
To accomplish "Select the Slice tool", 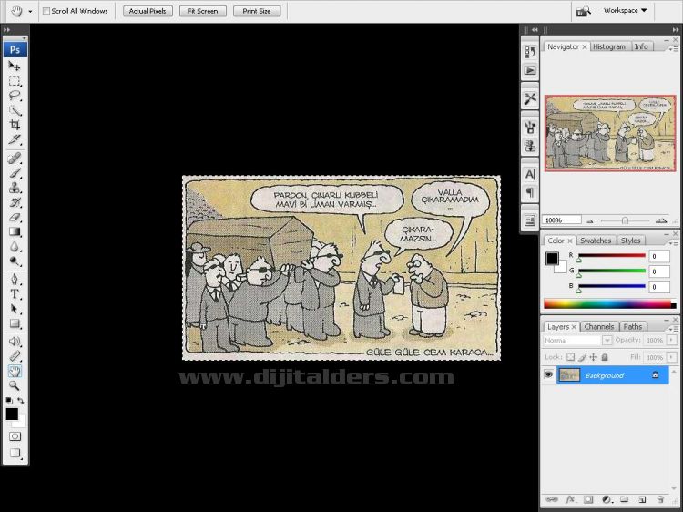I will coord(15,139).
